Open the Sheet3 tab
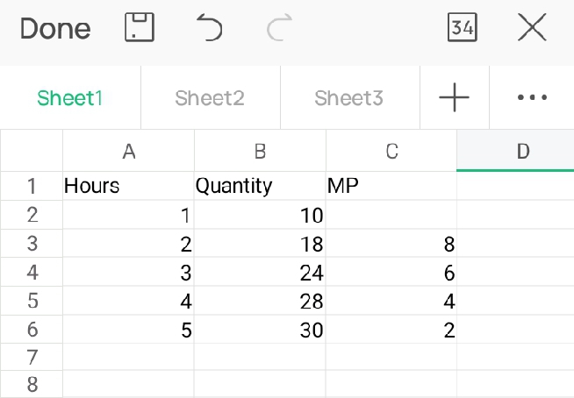574x398 pixels. pos(349,97)
